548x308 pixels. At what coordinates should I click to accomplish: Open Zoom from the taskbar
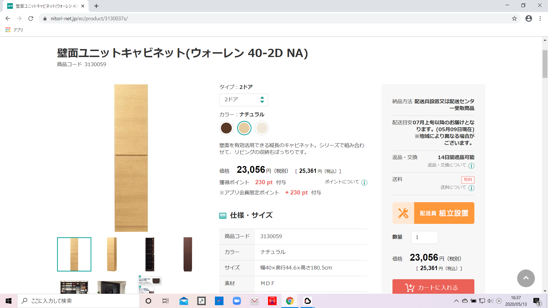point(237,301)
